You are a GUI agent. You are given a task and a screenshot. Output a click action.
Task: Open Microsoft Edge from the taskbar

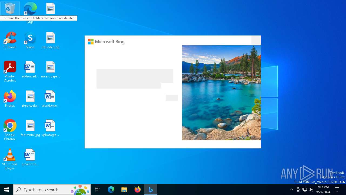(111, 190)
